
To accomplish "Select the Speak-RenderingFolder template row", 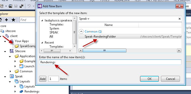I will click(130, 37).
